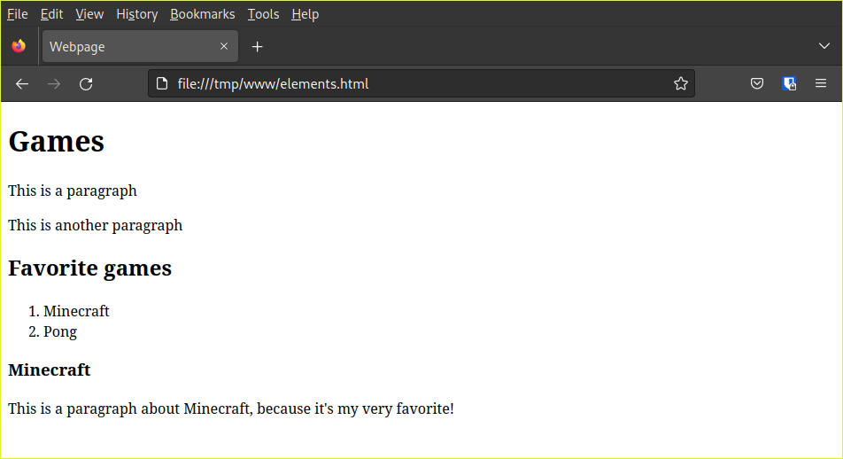Select the Webpage tab
The image size is (843, 459).
(140, 47)
